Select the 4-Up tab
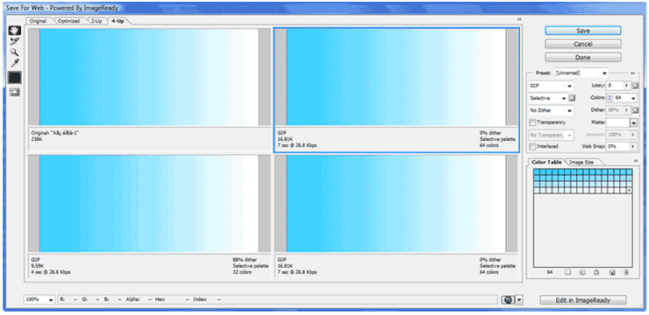 coord(119,21)
